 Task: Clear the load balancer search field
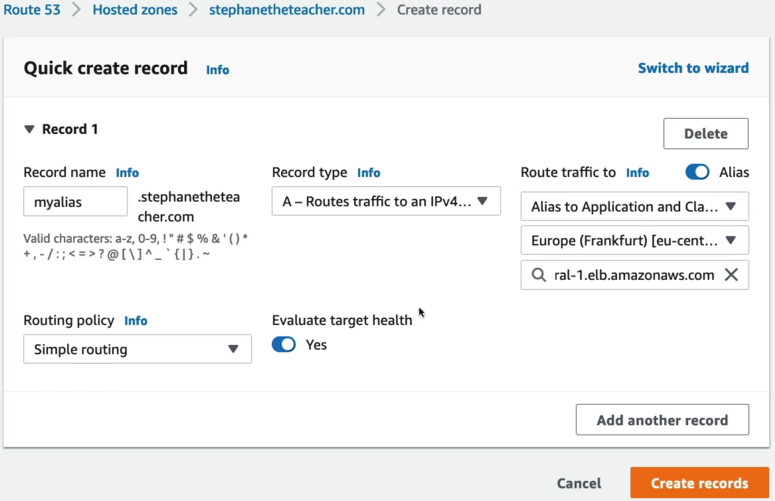[731, 275]
